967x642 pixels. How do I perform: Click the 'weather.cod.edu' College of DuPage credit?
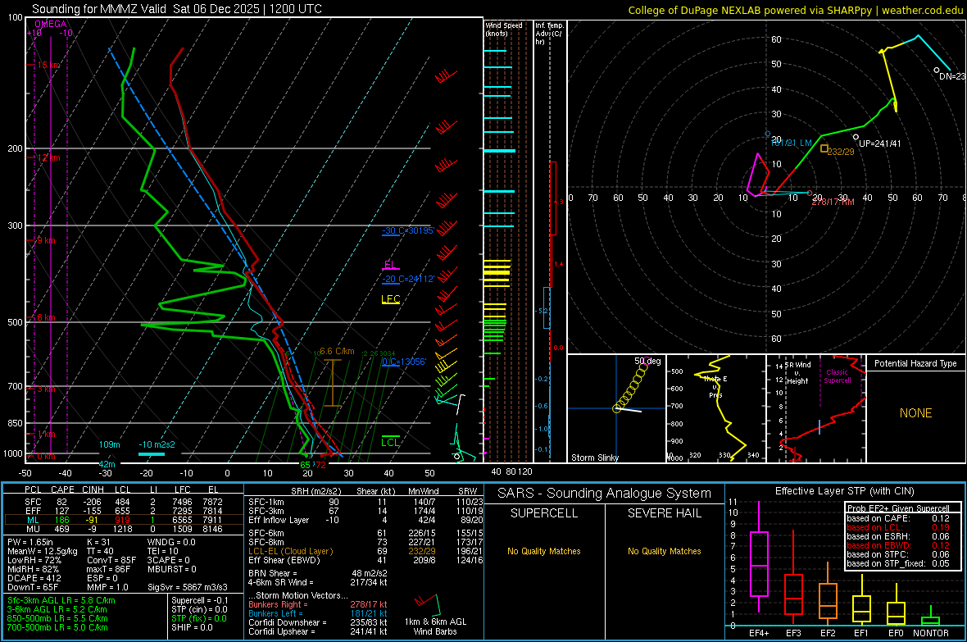pos(922,10)
